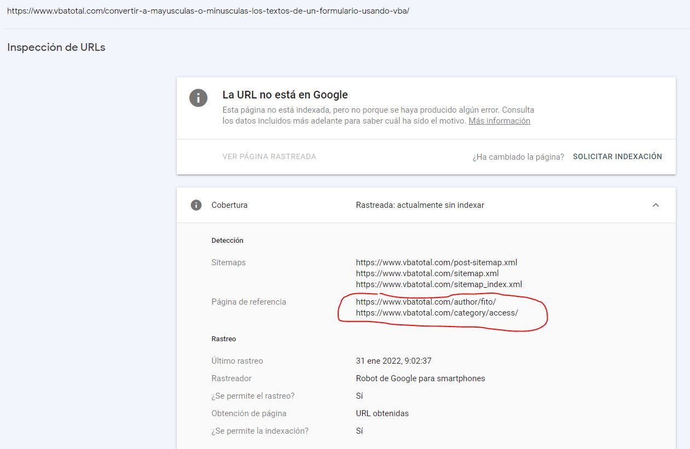Click the 'Inspección de URLs' heading
The image size is (690, 449).
(56, 48)
